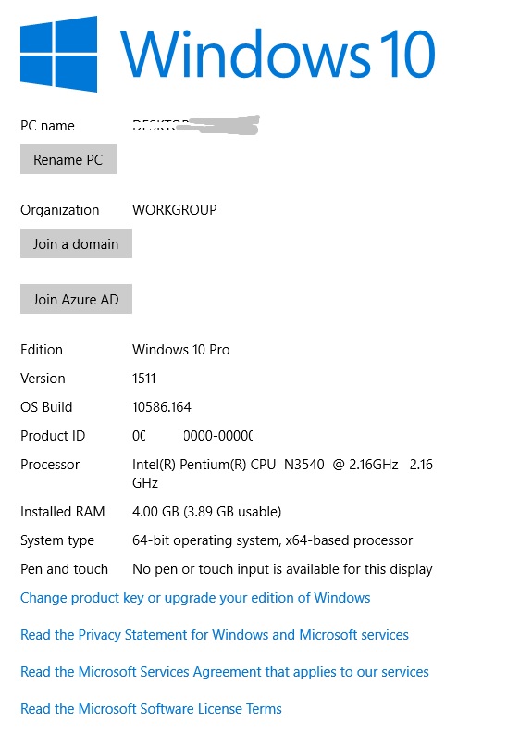Screen dimensions: 507x733
Task: Click the Windows logo icon
Action: 59,54
